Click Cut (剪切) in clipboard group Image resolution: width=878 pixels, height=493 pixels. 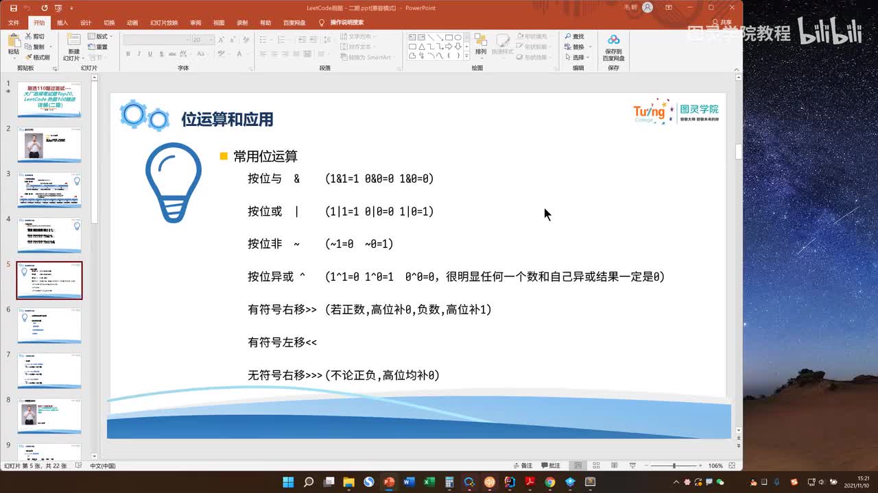tap(34, 36)
